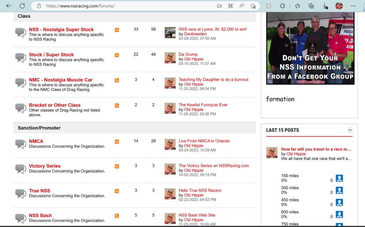Open the browser Settings and more menu

pos(353,6)
